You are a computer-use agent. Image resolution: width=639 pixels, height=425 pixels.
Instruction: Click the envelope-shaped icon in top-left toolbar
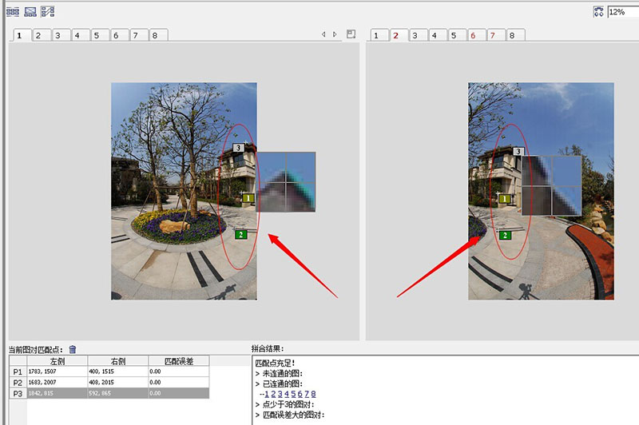[x=30, y=12]
